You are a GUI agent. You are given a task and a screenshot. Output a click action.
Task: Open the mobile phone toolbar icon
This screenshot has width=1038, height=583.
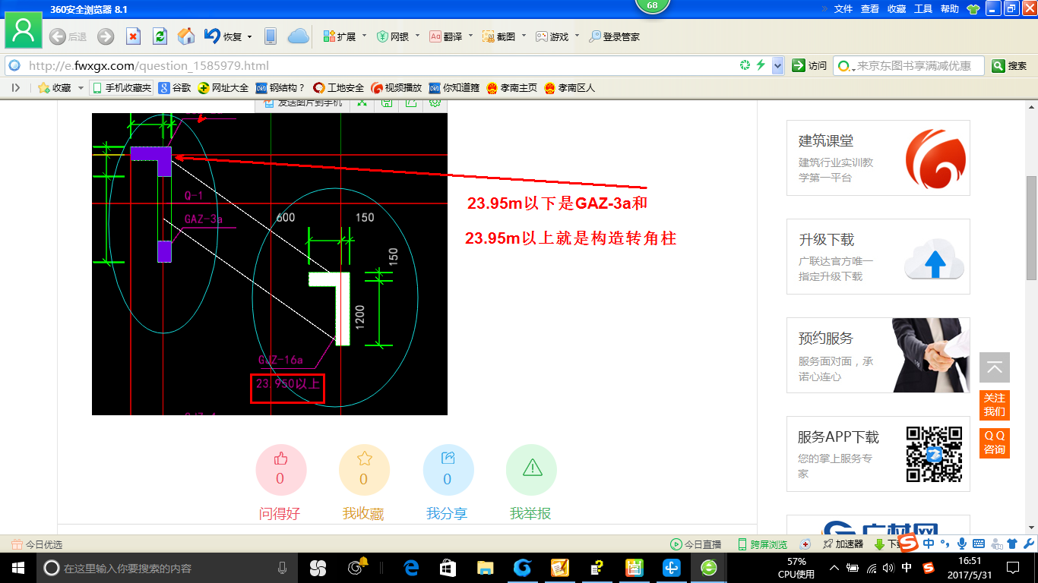tap(270, 36)
